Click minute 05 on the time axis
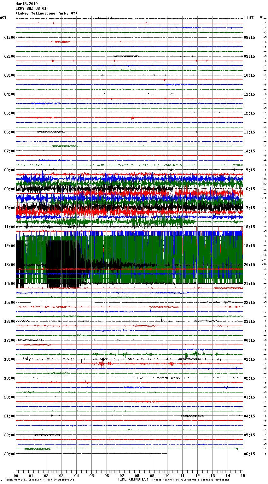This screenshot has height=484, width=268. point(91,475)
